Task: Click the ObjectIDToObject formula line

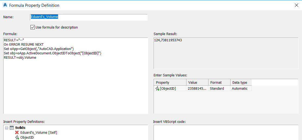Action: click(x=52, y=53)
